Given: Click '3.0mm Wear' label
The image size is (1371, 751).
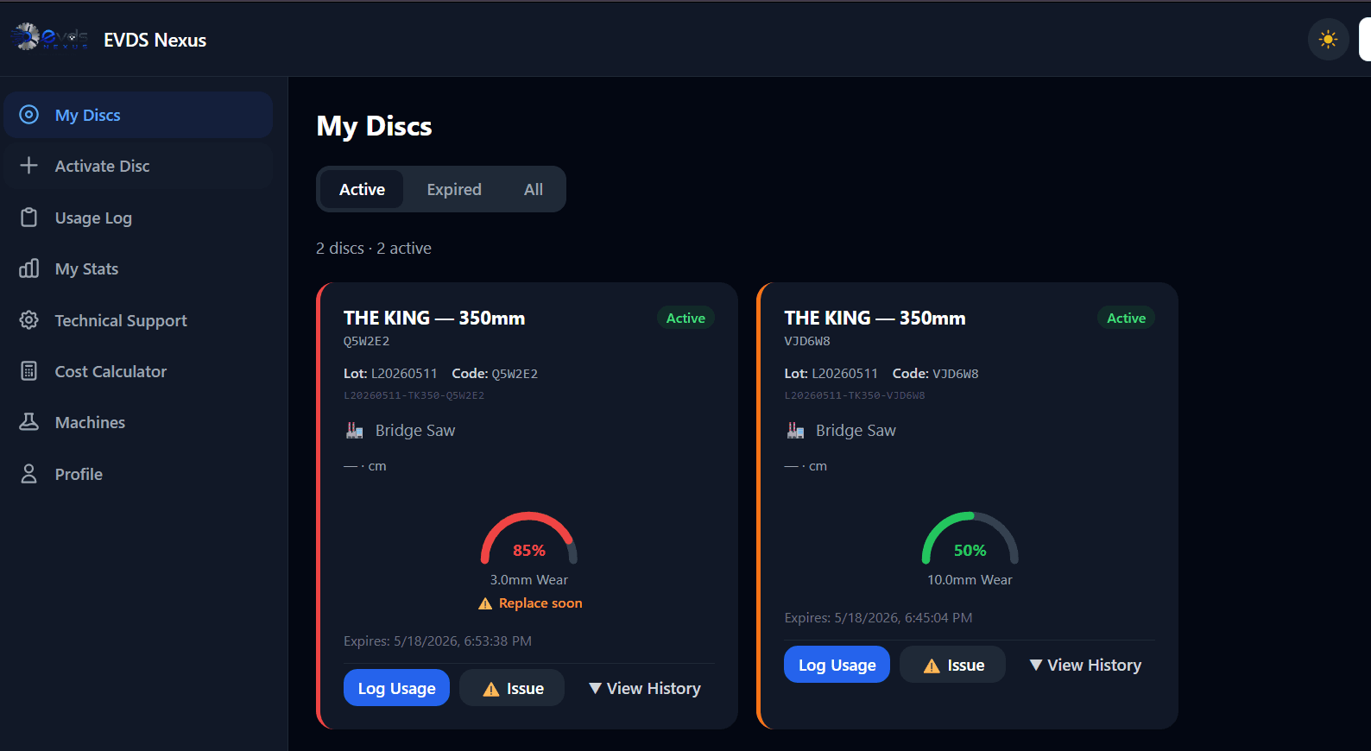Looking at the screenshot, I should coord(529,580).
